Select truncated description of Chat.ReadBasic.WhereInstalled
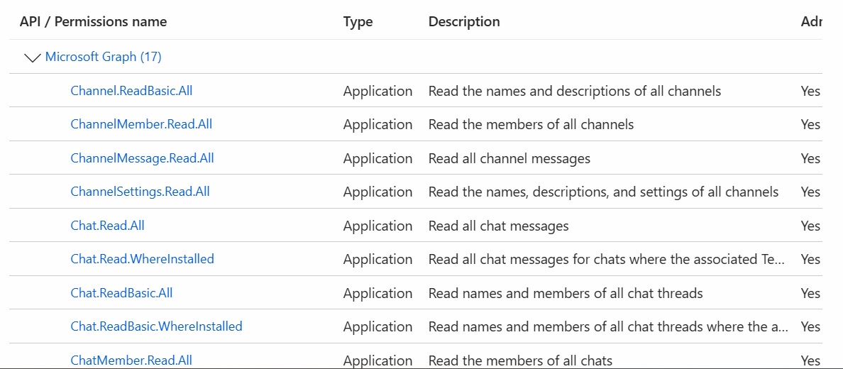This screenshot has width=843, height=369. tap(608, 326)
